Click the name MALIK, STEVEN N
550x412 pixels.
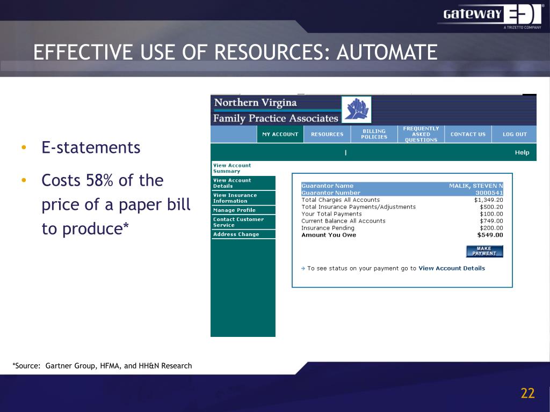click(476, 186)
